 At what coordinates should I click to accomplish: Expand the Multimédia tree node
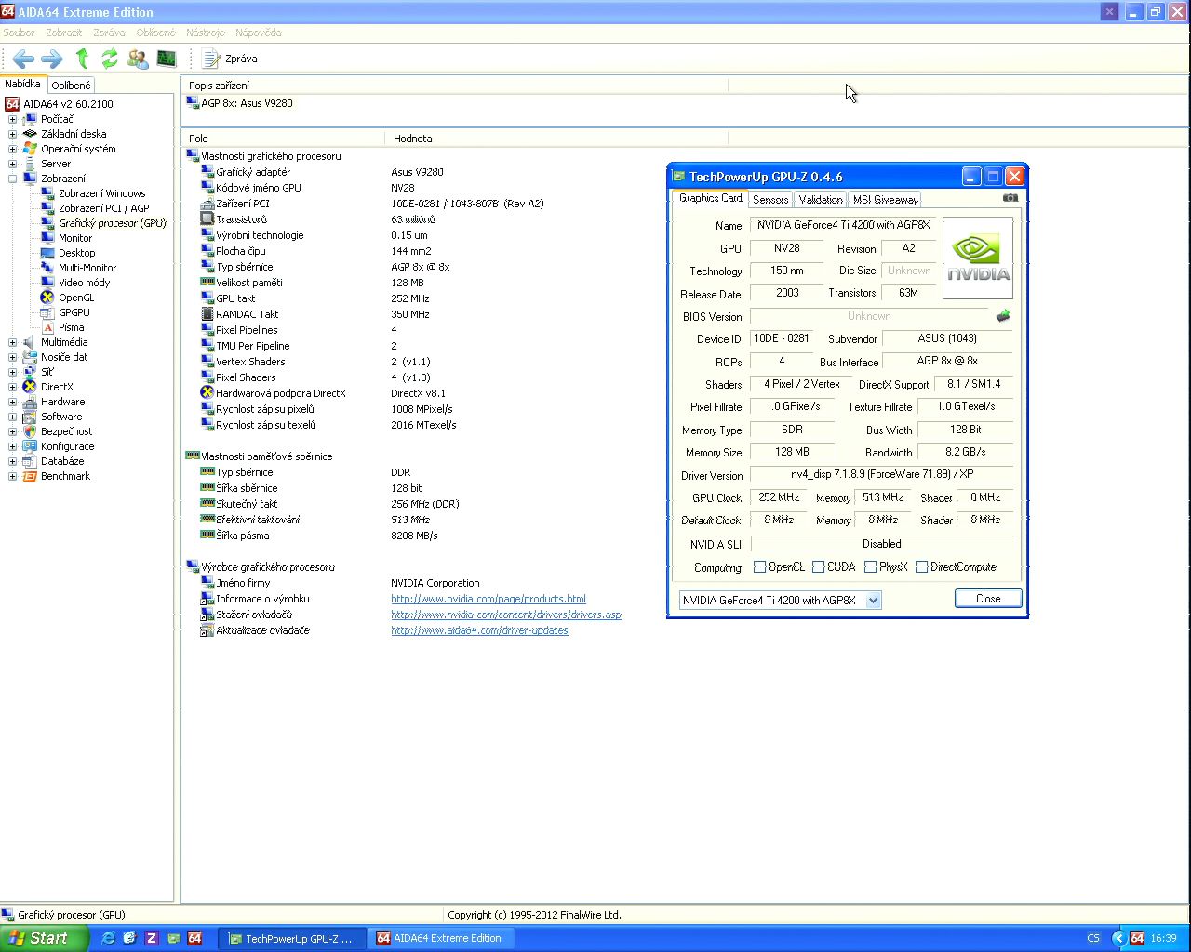12,342
